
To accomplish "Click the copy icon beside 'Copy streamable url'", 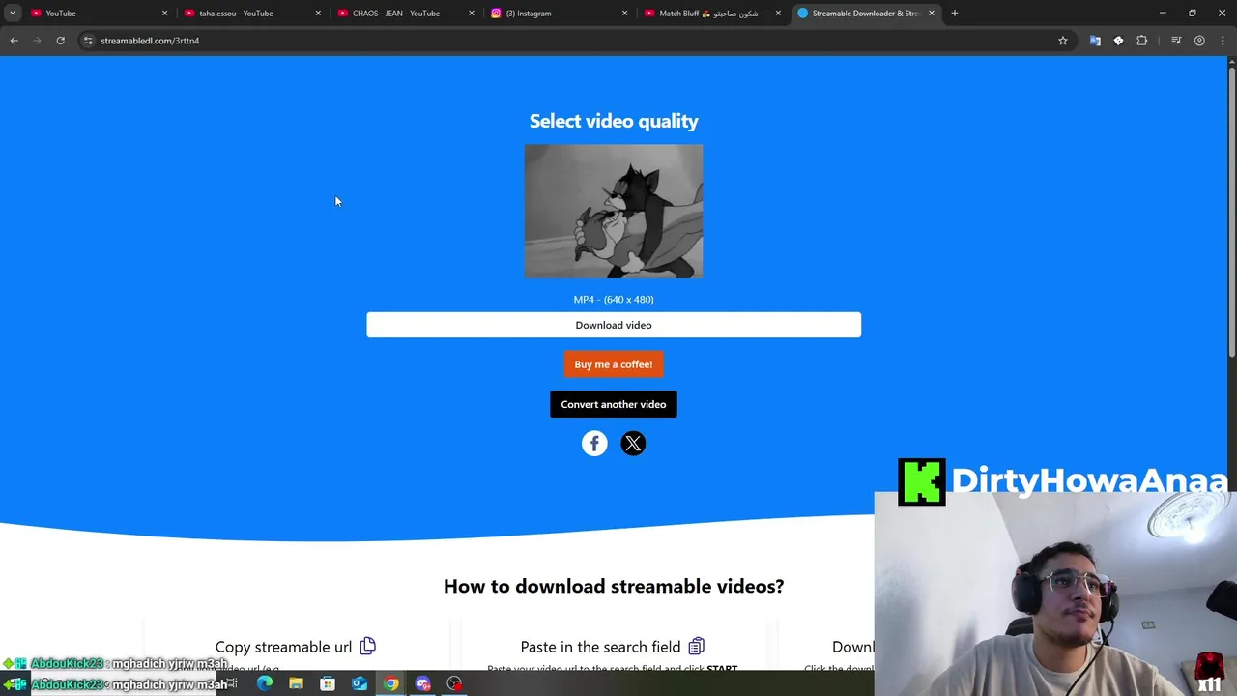I will tap(367, 646).
